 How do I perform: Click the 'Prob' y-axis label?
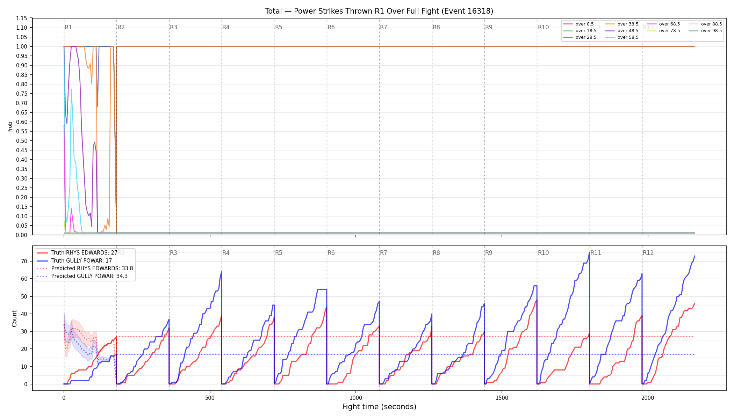(x=10, y=127)
